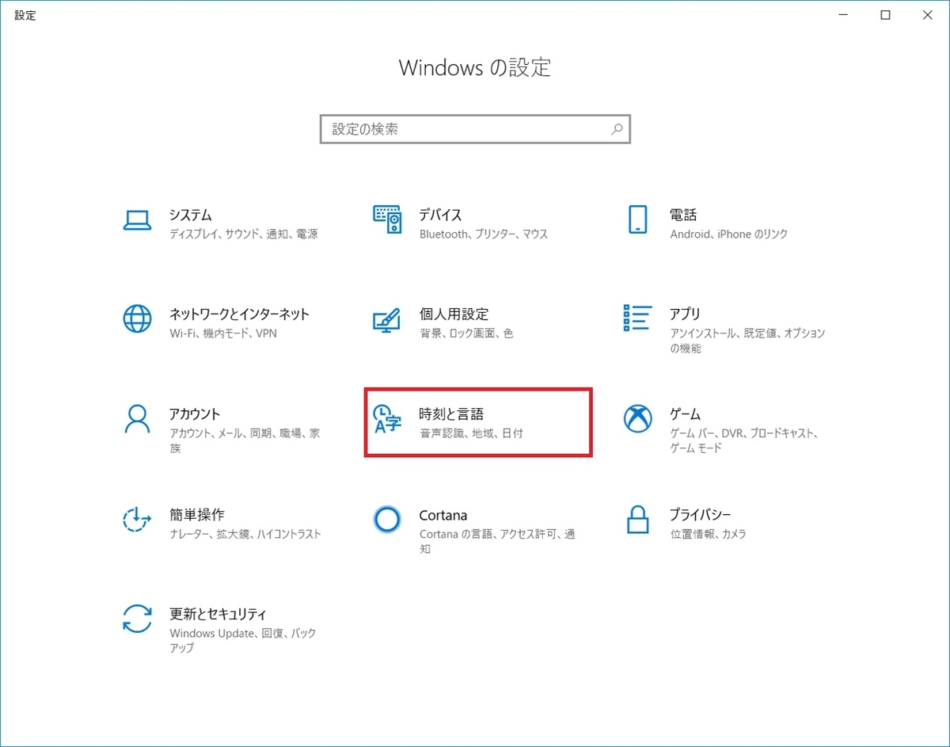Click the プライバシー padlock icon
This screenshot has height=747, width=950.
[x=637, y=519]
